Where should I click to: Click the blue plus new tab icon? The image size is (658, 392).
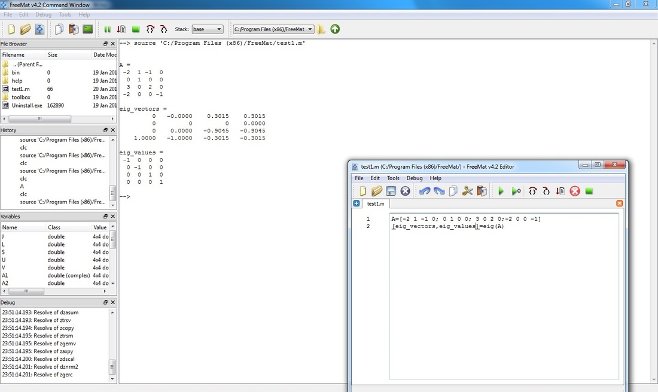point(357,203)
